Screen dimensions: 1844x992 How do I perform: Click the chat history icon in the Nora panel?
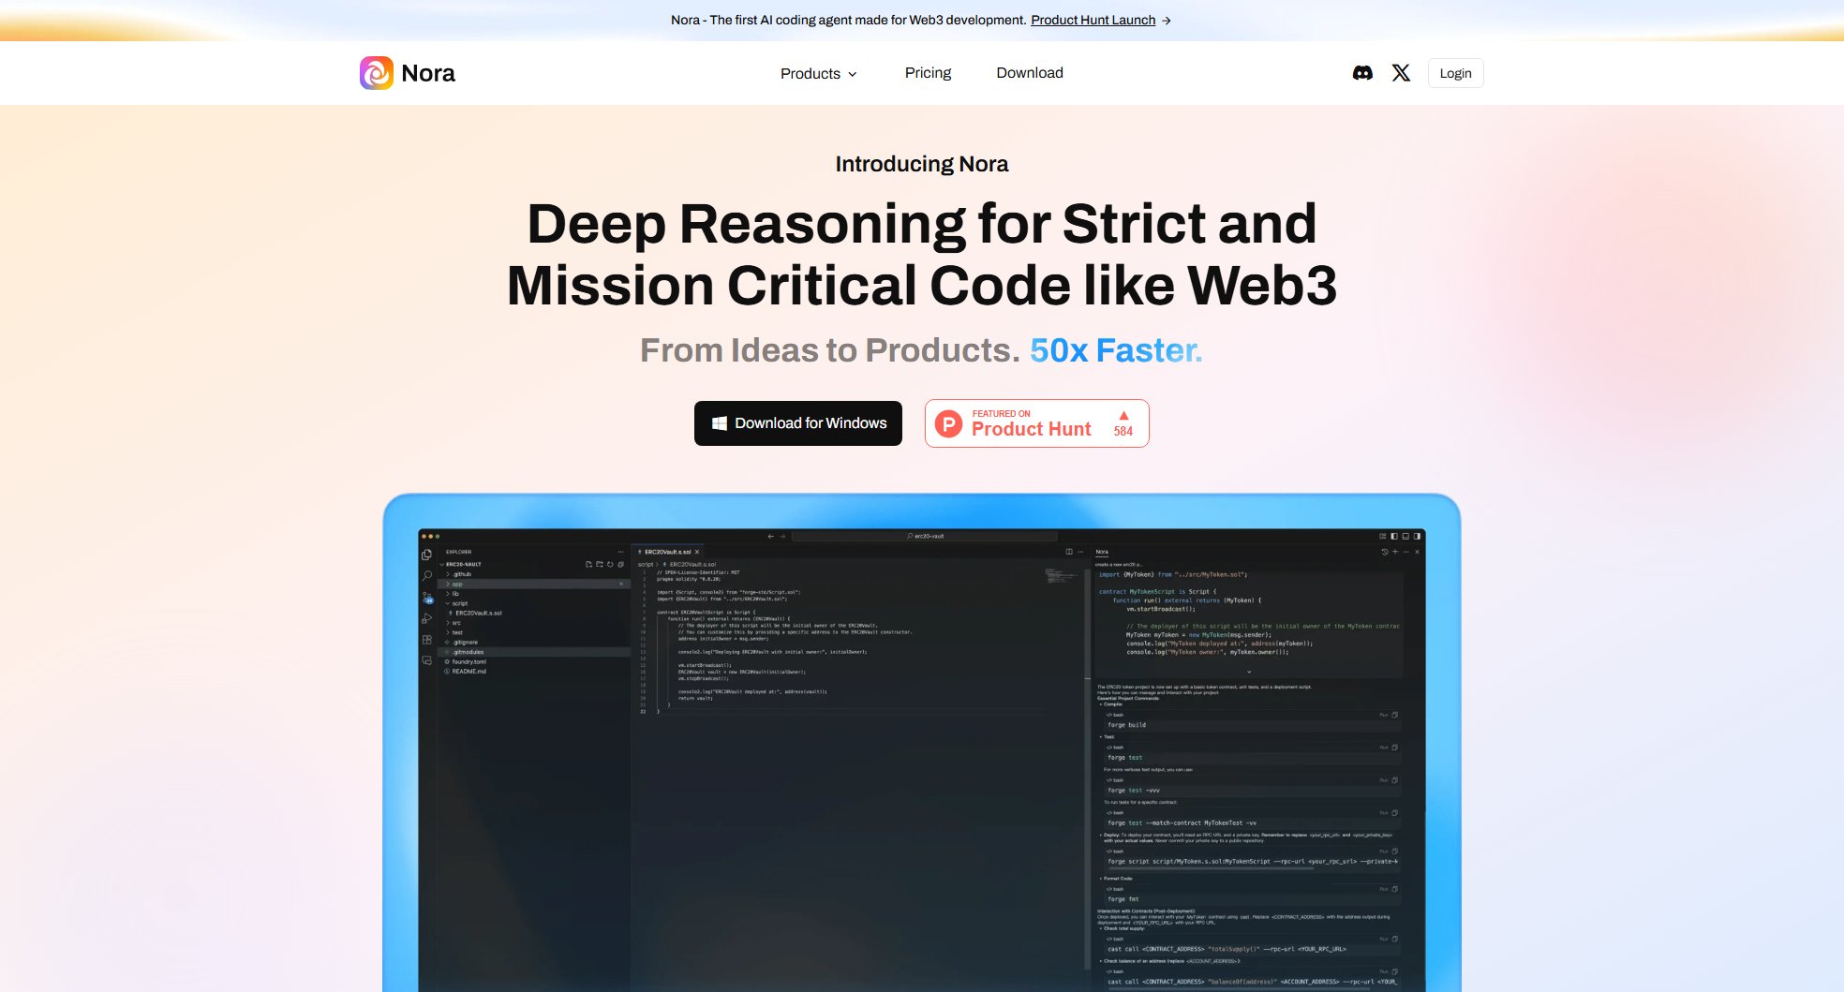(x=1385, y=552)
